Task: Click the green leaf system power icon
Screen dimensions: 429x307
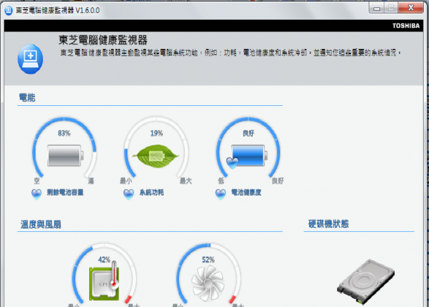Action: click(x=156, y=156)
